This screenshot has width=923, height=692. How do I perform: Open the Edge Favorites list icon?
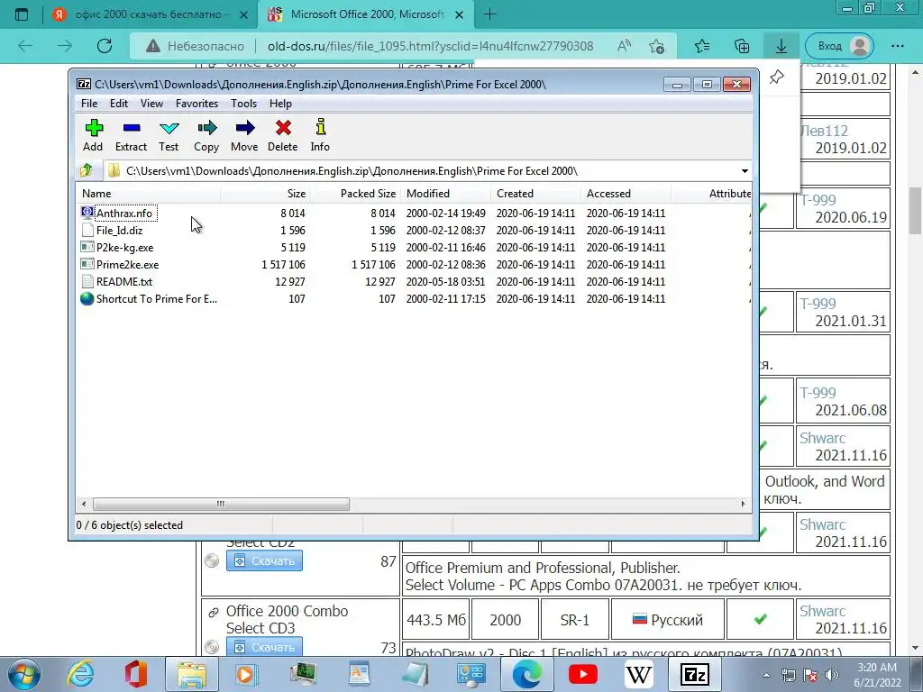702,46
